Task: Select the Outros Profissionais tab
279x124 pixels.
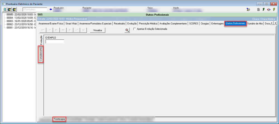Action: click(x=235, y=23)
